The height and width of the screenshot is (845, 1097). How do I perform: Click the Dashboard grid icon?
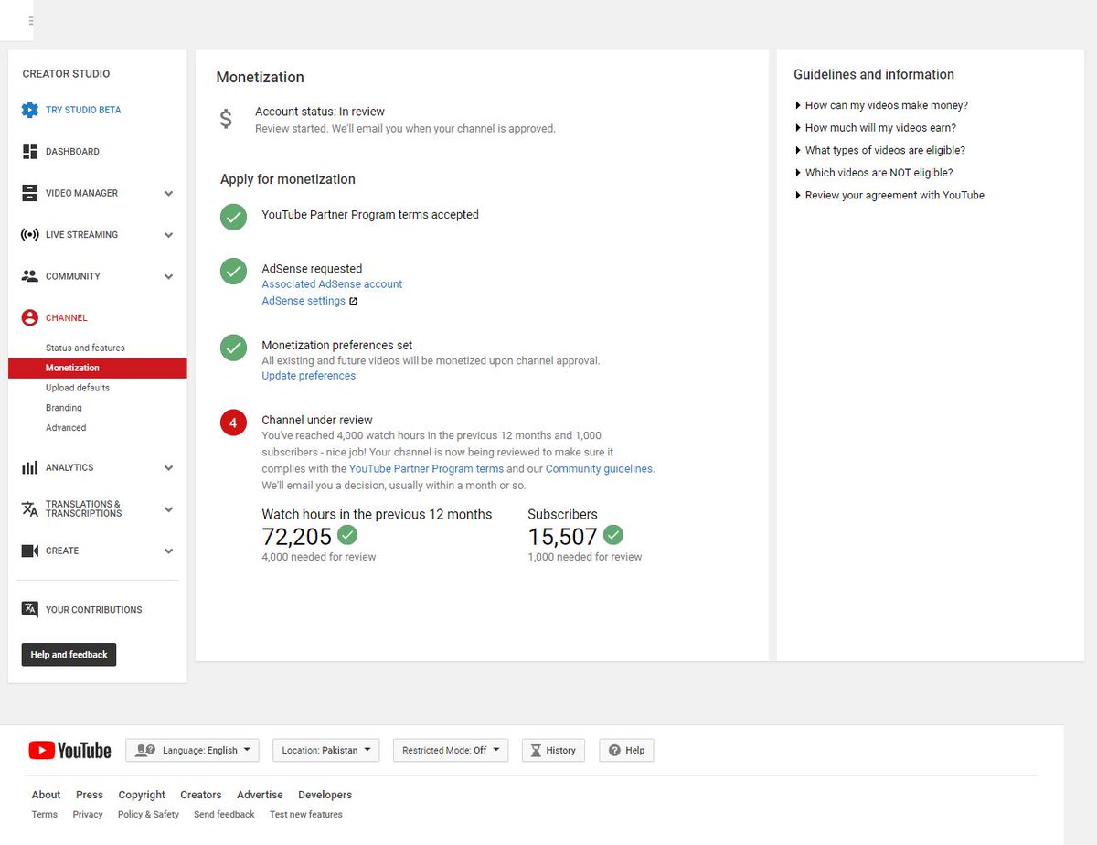pos(29,152)
